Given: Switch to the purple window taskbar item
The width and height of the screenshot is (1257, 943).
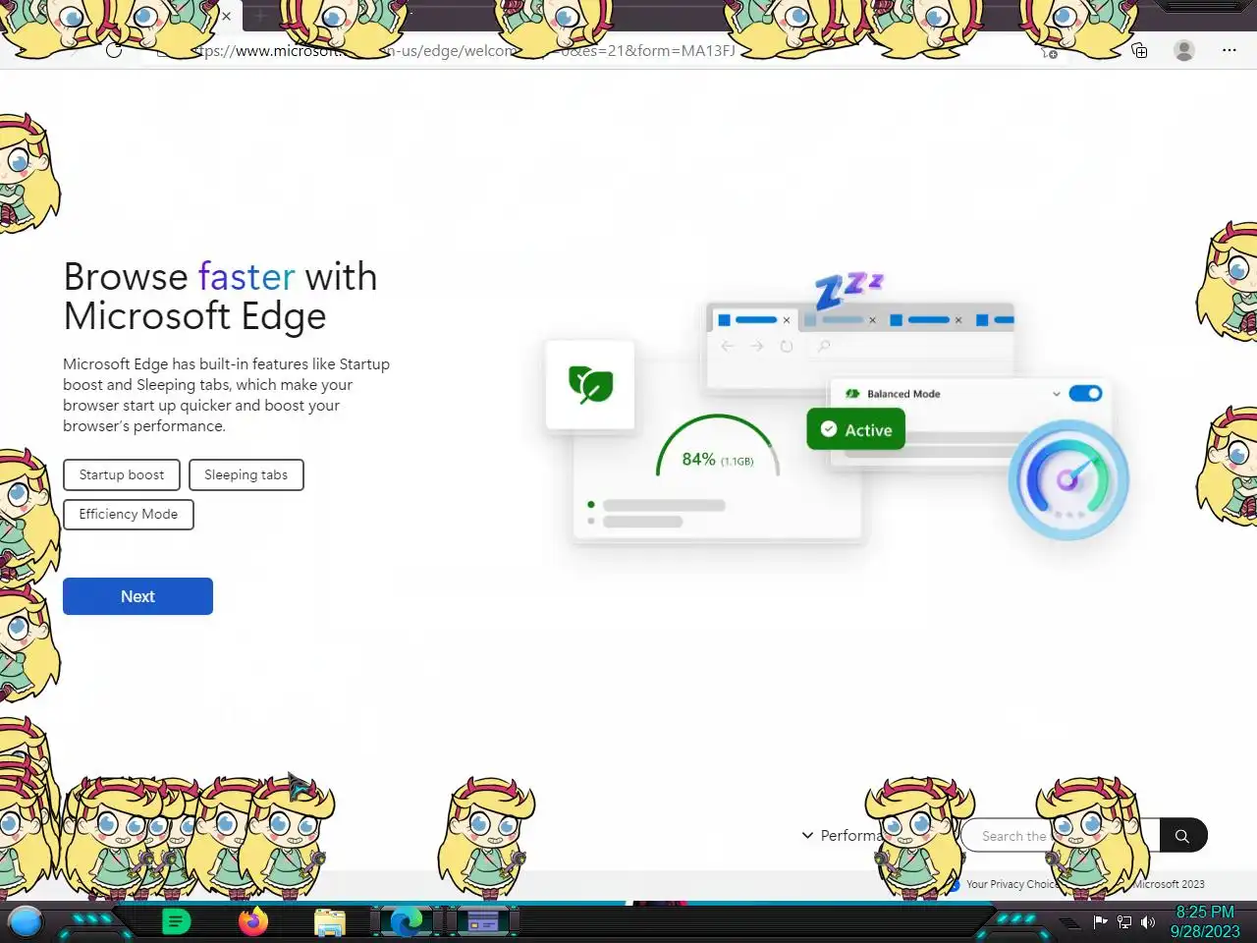Looking at the screenshot, I should click(x=483, y=921).
